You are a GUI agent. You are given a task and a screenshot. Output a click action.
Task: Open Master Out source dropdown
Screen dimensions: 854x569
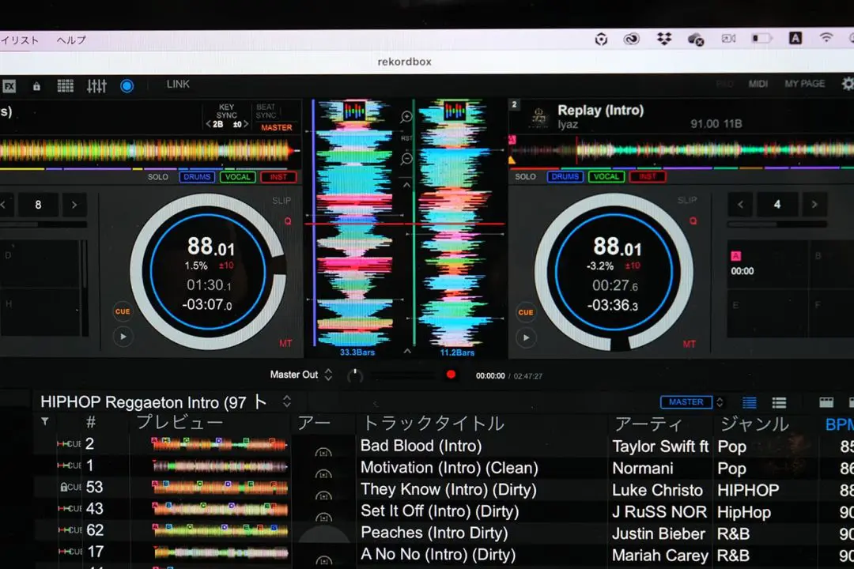tap(328, 375)
